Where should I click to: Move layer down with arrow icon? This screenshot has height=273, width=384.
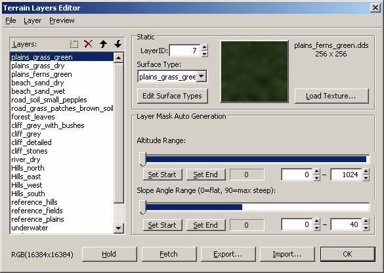click(x=117, y=44)
